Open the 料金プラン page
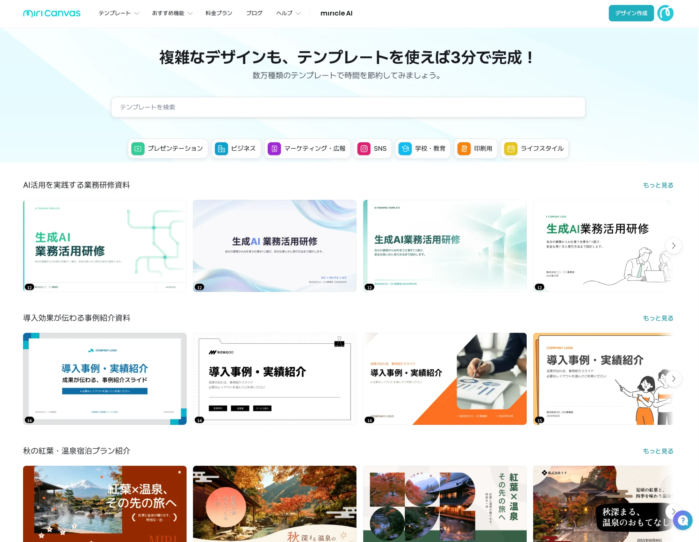 [219, 13]
